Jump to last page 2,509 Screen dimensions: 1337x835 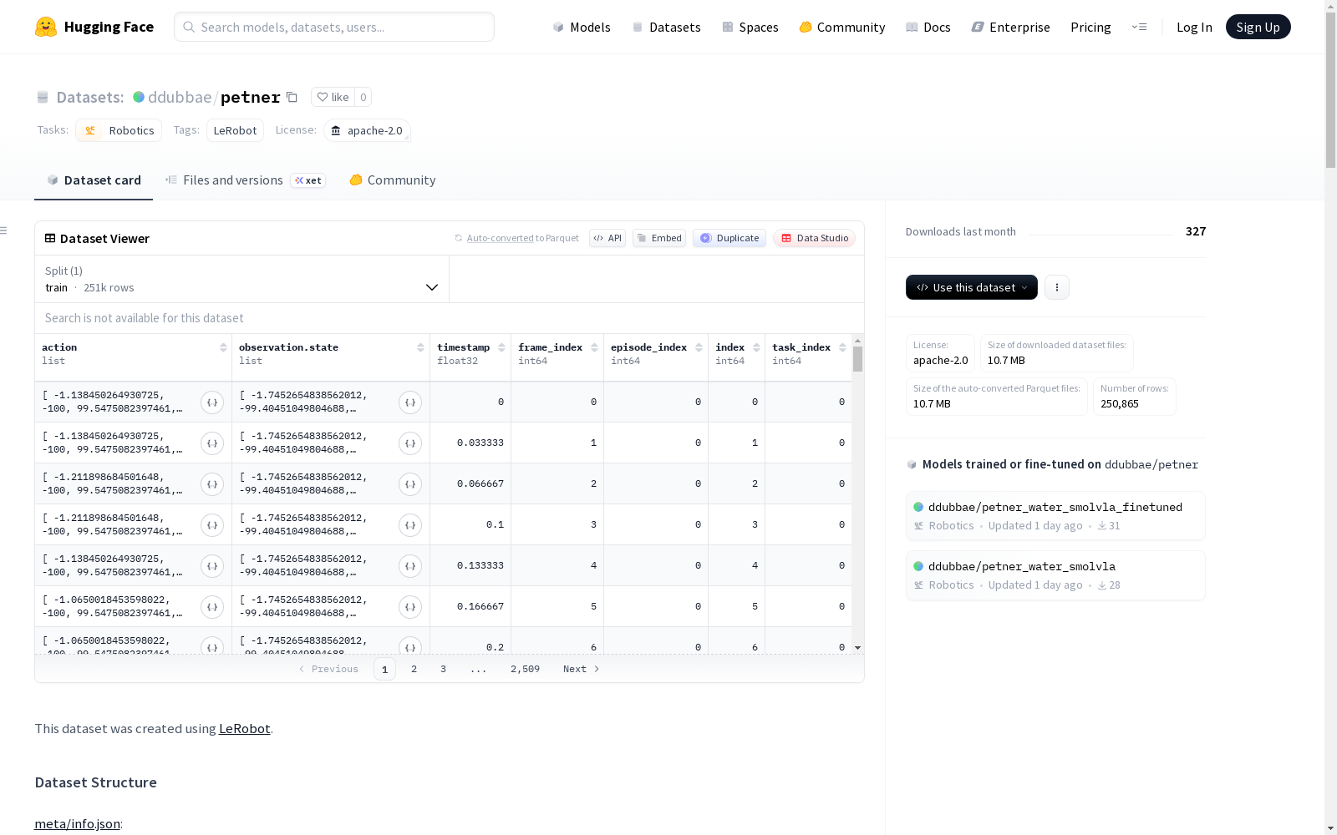click(x=525, y=669)
